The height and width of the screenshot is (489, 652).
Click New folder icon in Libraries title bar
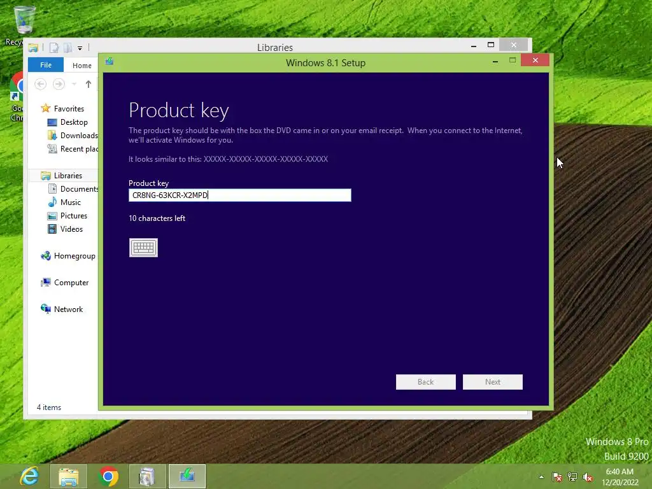click(67, 47)
